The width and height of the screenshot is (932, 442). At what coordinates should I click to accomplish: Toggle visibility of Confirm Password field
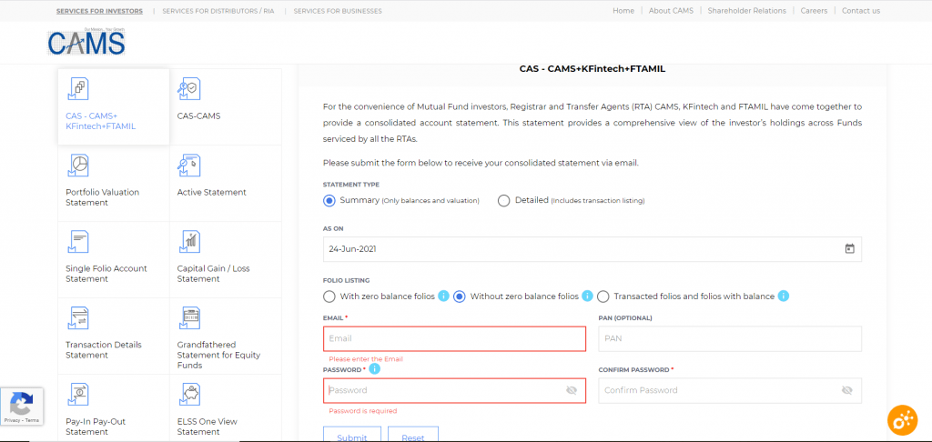[847, 390]
